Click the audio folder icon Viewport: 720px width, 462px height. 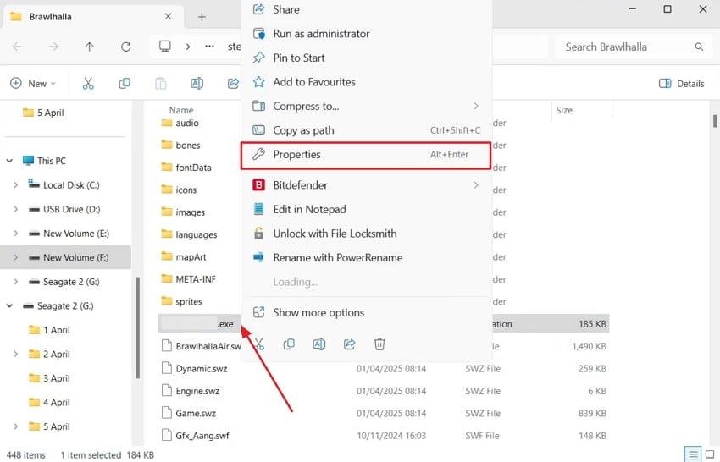tap(167, 123)
